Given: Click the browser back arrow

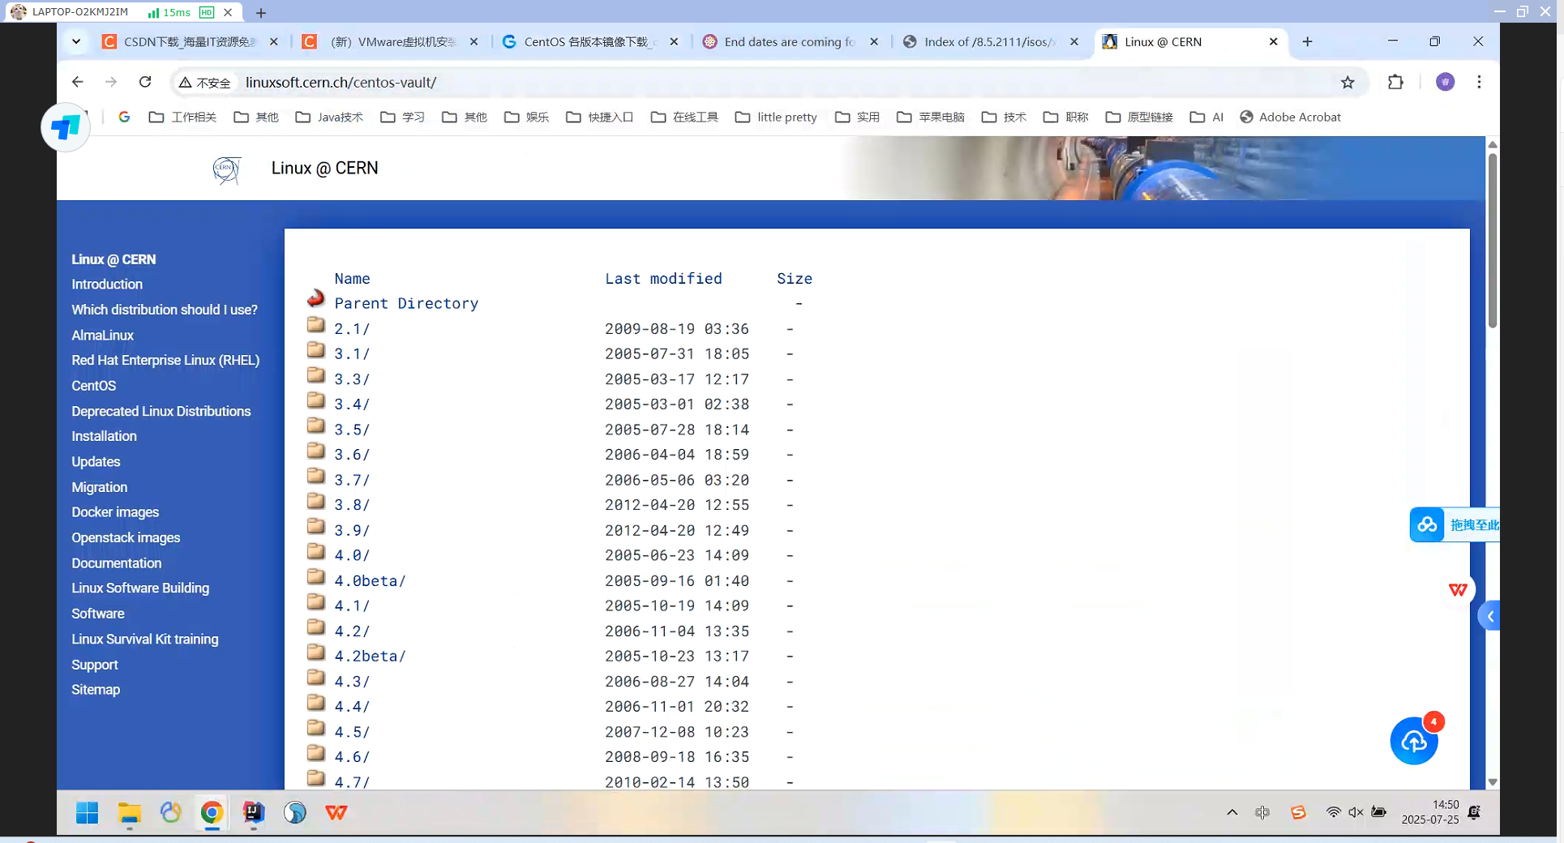Looking at the screenshot, I should click(77, 82).
